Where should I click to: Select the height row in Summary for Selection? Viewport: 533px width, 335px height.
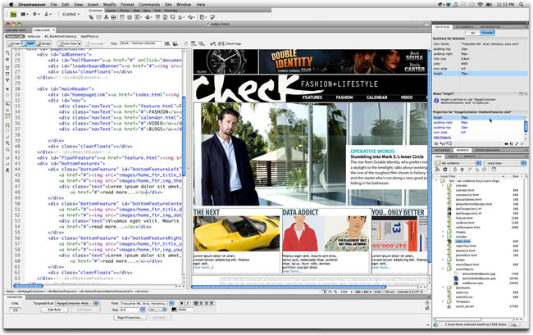(x=481, y=74)
